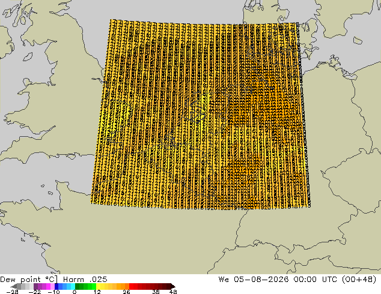This screenshot has width=381, height=294.
Task: Click the -28 value on the legend
Action: (12, 292)
